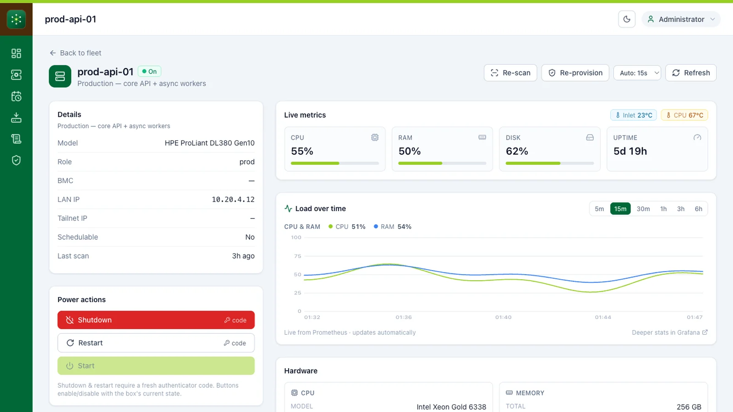733x412 pixels.
Task: Select the 5m time range
Action: coord(599,209)
